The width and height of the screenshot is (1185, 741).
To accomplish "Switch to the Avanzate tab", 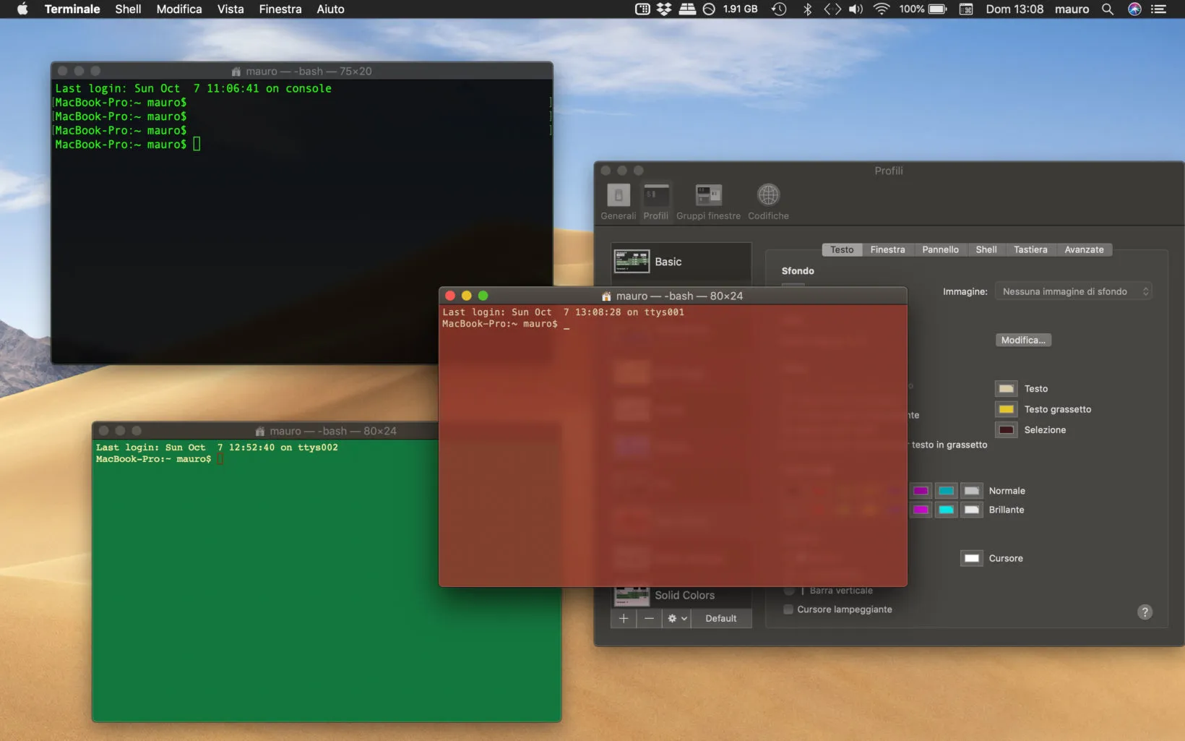I will coord(1084,249).
